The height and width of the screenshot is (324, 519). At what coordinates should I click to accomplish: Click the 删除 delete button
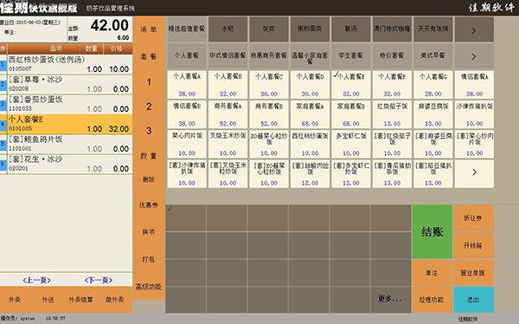pos(149,179)
